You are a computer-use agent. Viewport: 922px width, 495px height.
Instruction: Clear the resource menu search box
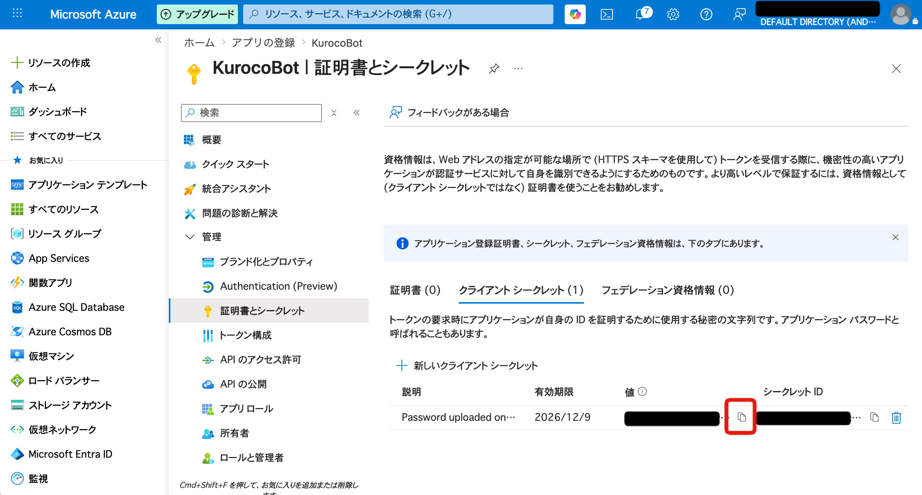click(x=334, y=113)
